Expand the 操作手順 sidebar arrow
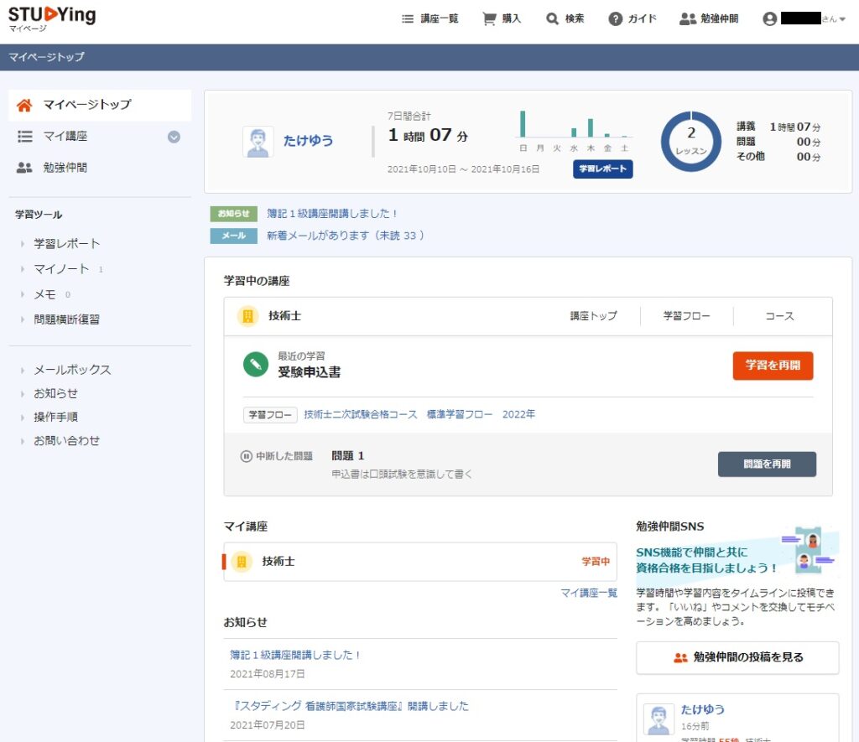Viewport: 859px width, 742px height. (23, 418)
